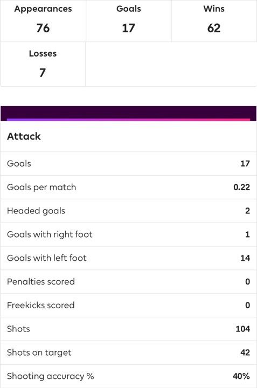Click the dark purple banner above Attack
This screenshot has width=257, height=388.
[128, 113]
